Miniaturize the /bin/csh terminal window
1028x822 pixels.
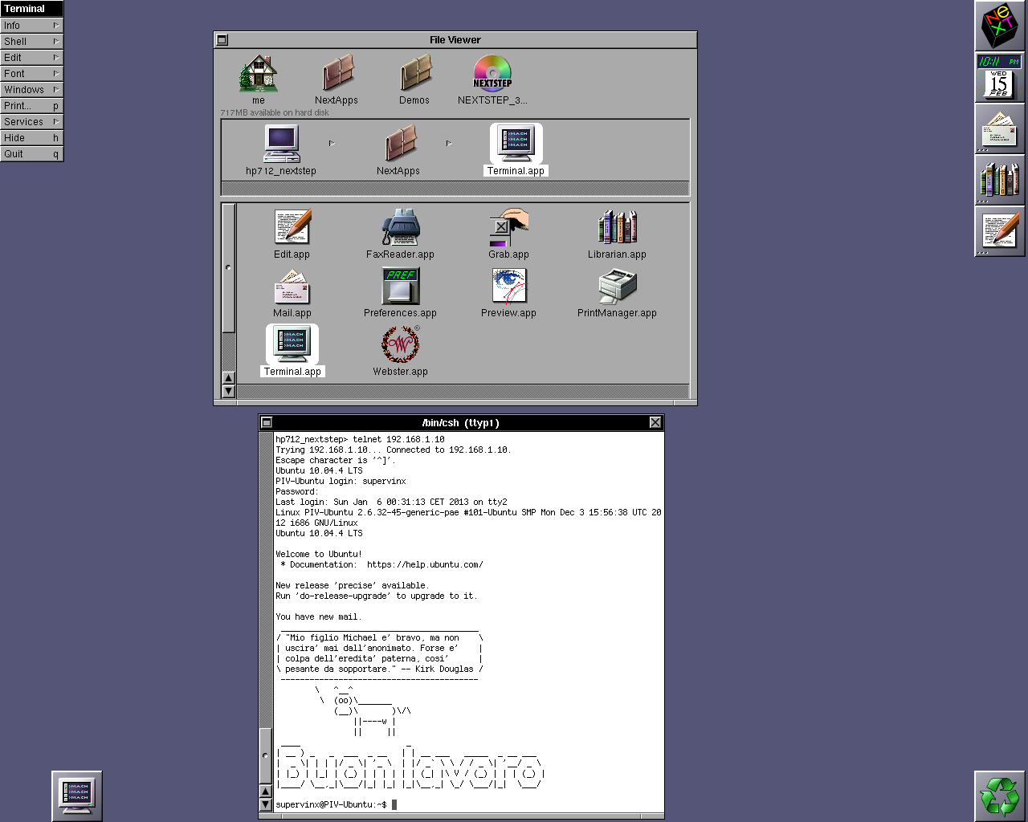[267, 422]
